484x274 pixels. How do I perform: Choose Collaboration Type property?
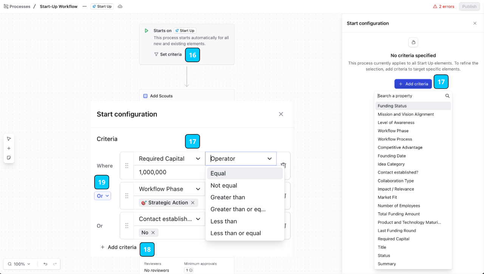pyautogui.click(x=413, y=181)
